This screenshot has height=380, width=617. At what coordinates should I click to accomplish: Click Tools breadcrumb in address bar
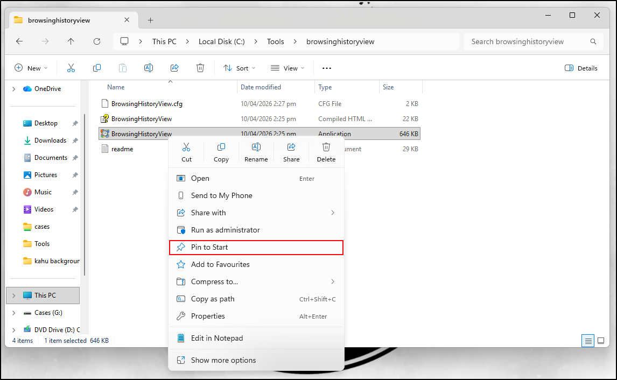click(276, 41)
